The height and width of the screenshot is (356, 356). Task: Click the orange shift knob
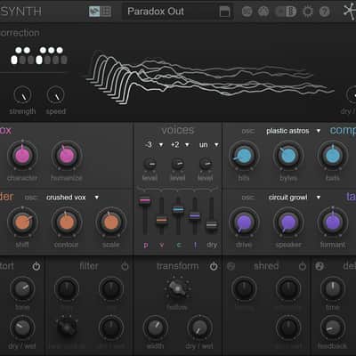tap(22, 222)
